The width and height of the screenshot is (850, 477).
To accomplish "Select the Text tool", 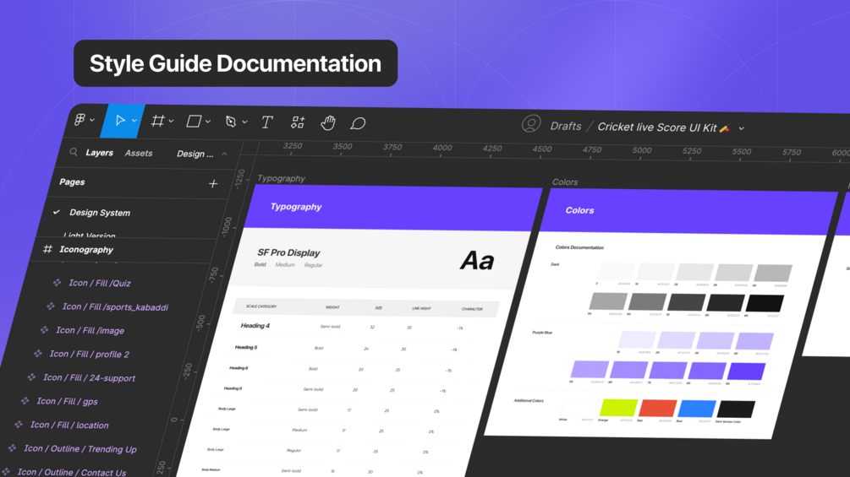I will [266, 122].
